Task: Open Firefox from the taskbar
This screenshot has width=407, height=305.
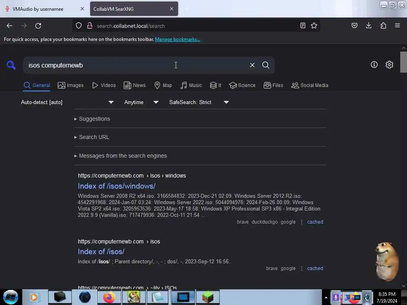Action: click(109, 297)
